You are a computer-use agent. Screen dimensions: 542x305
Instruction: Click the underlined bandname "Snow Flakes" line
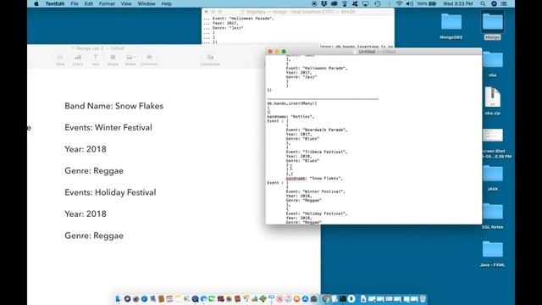[314, 179]
